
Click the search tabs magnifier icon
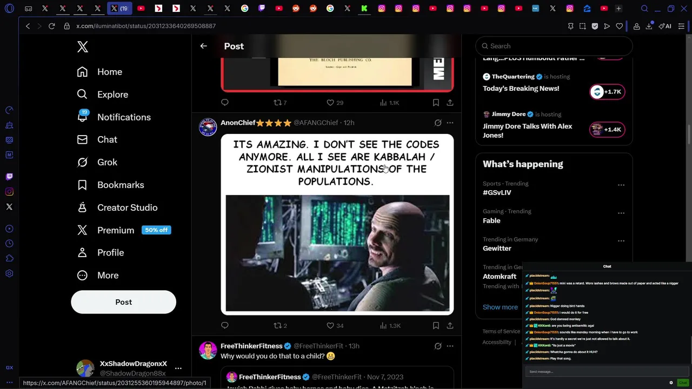pos(644,9)
